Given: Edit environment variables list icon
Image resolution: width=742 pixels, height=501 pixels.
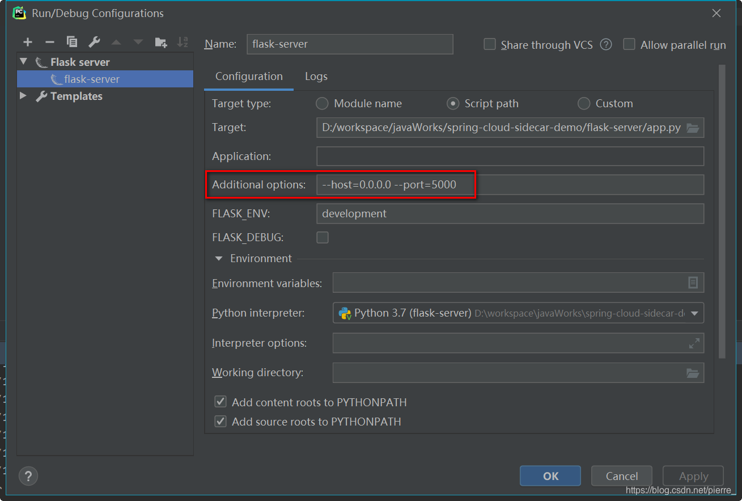Looking at the screenshot, I should 693,283.
